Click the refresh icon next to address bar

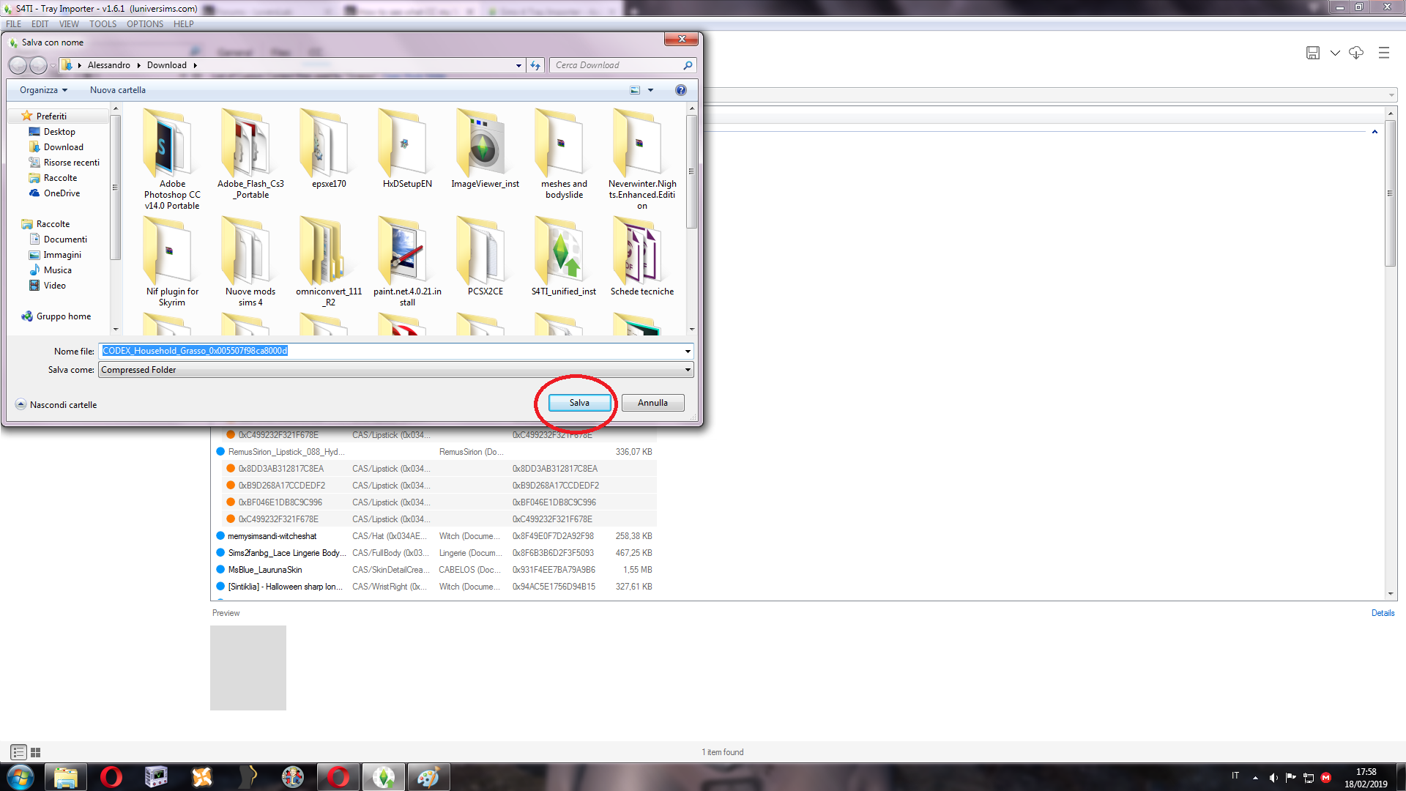(x=535, y=65)
